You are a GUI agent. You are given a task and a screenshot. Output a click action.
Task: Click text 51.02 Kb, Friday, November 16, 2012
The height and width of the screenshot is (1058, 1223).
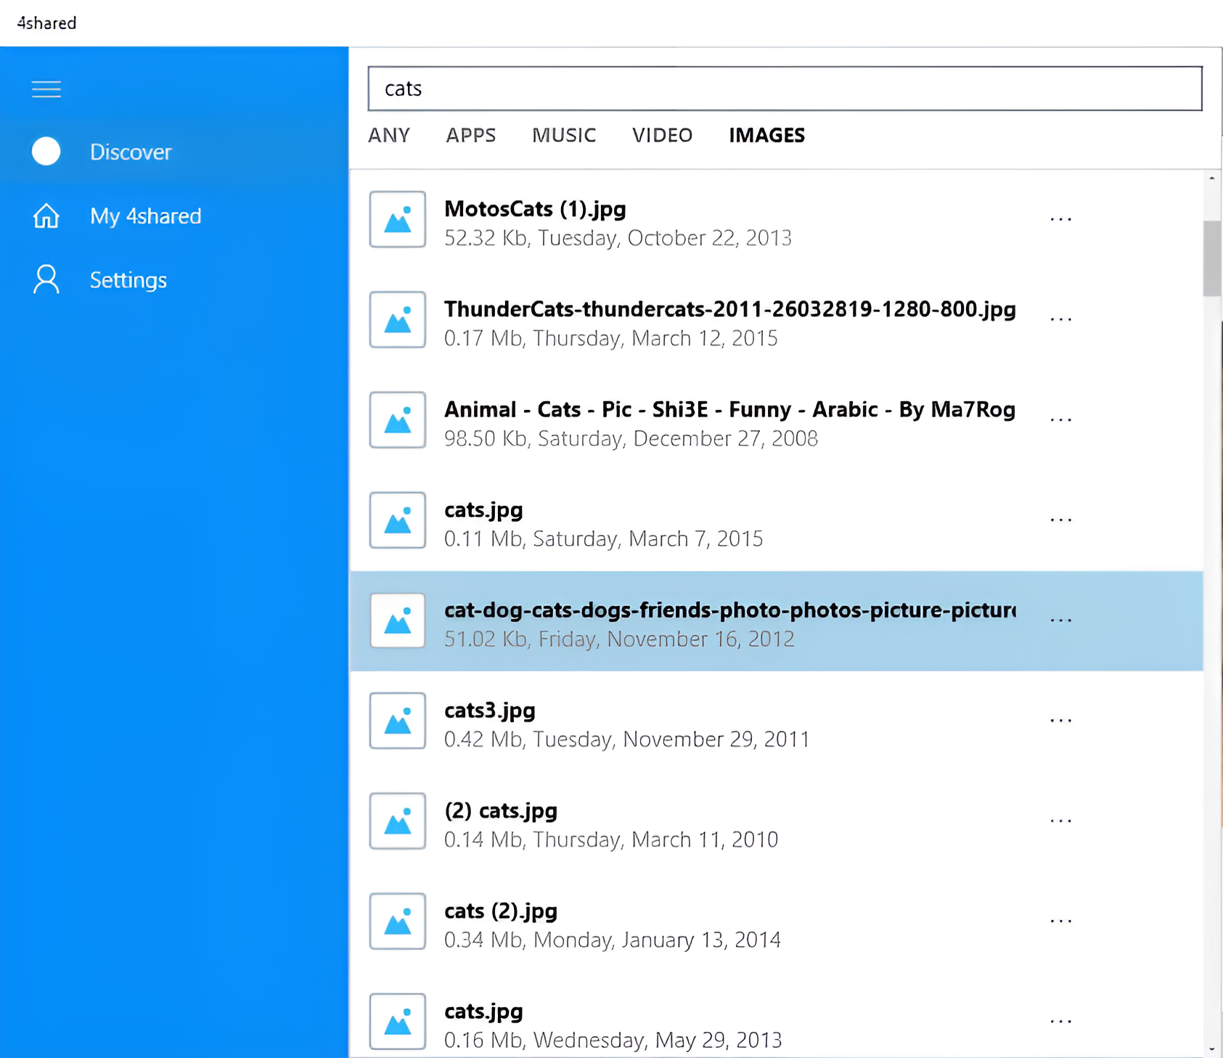pyautogui.click(x=619, y=639)
